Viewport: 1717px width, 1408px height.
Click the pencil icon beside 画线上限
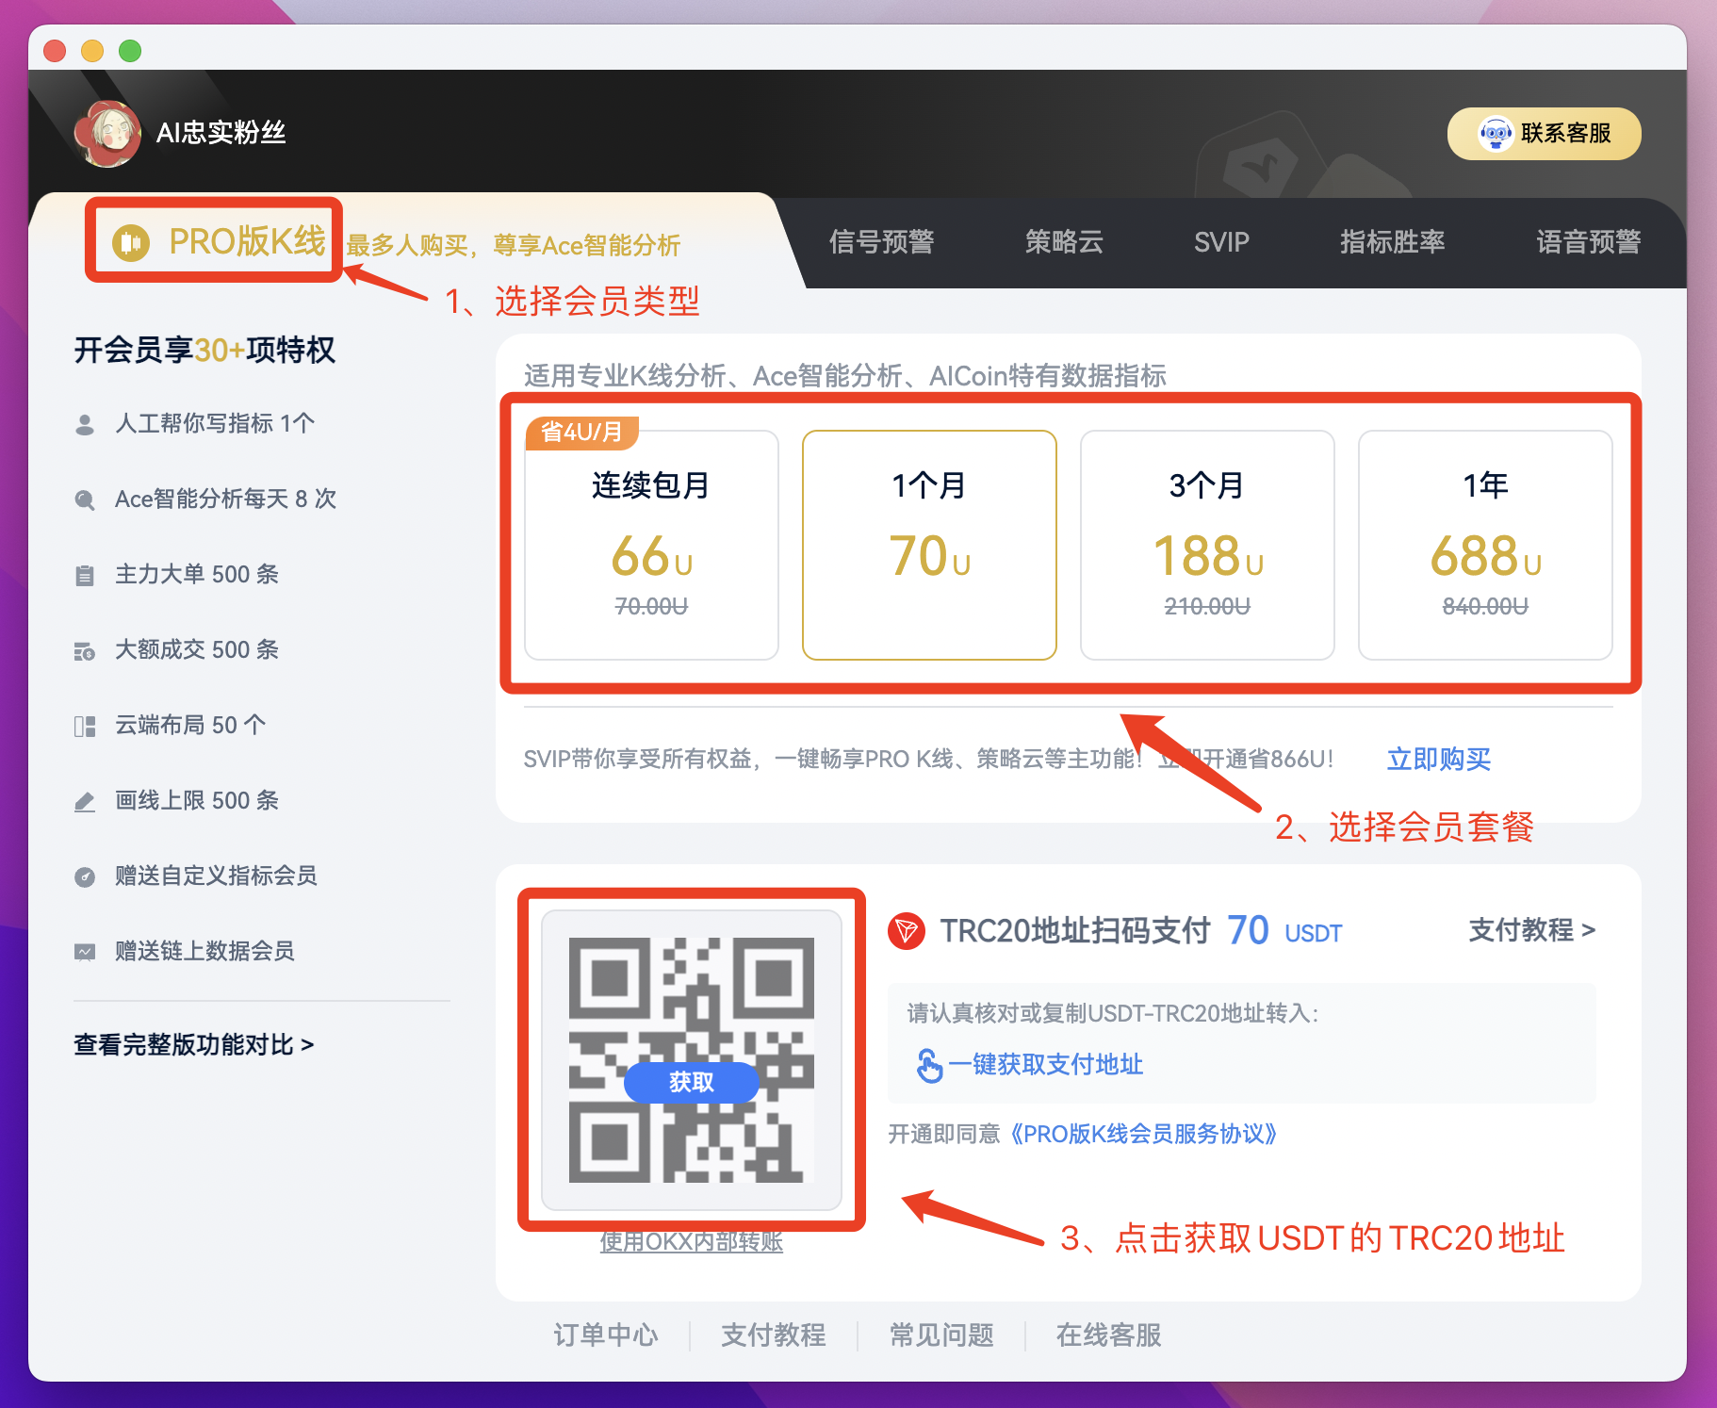pyautogui.click(x=85, y=801)
